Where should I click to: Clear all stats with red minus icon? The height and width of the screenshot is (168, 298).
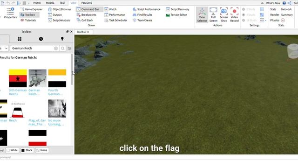click(x=283, y=20)
